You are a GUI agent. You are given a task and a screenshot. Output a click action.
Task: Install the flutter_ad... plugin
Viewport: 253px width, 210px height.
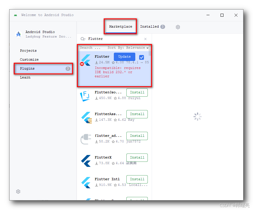(137, 136)
